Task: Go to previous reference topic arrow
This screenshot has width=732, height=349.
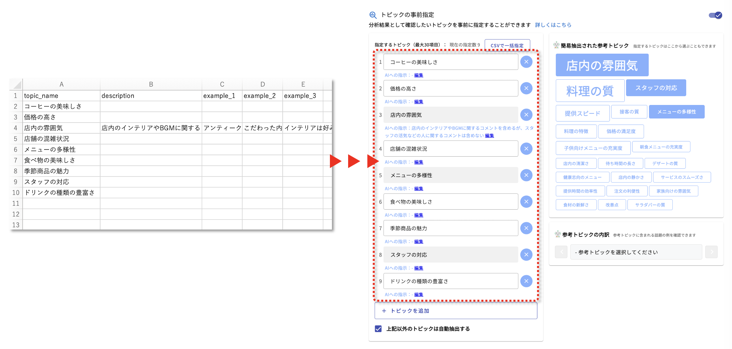Action: click(561, 252)
